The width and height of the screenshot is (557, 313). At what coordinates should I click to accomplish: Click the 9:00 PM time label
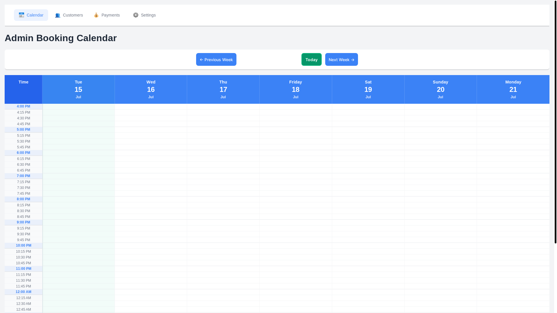click(x=23, y=222)
